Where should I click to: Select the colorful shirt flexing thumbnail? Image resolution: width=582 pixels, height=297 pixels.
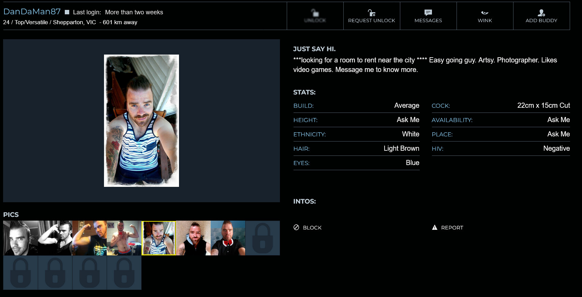pos(89,238)
